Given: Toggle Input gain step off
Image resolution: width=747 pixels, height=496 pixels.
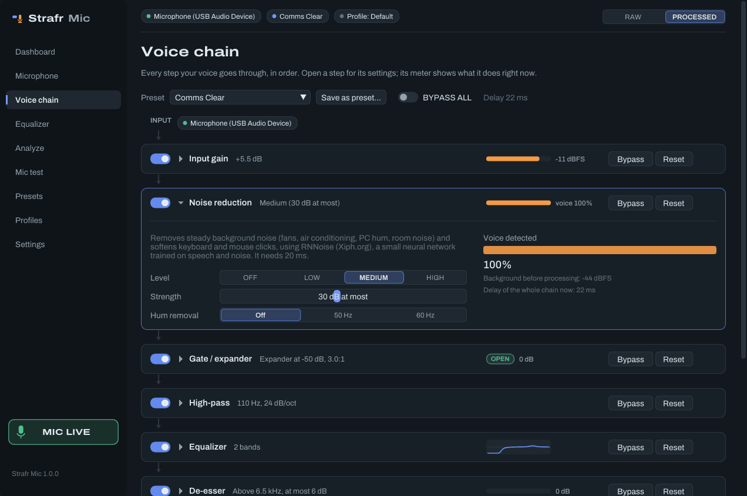Looking at the screenshot, I should [x=160, y=159].
